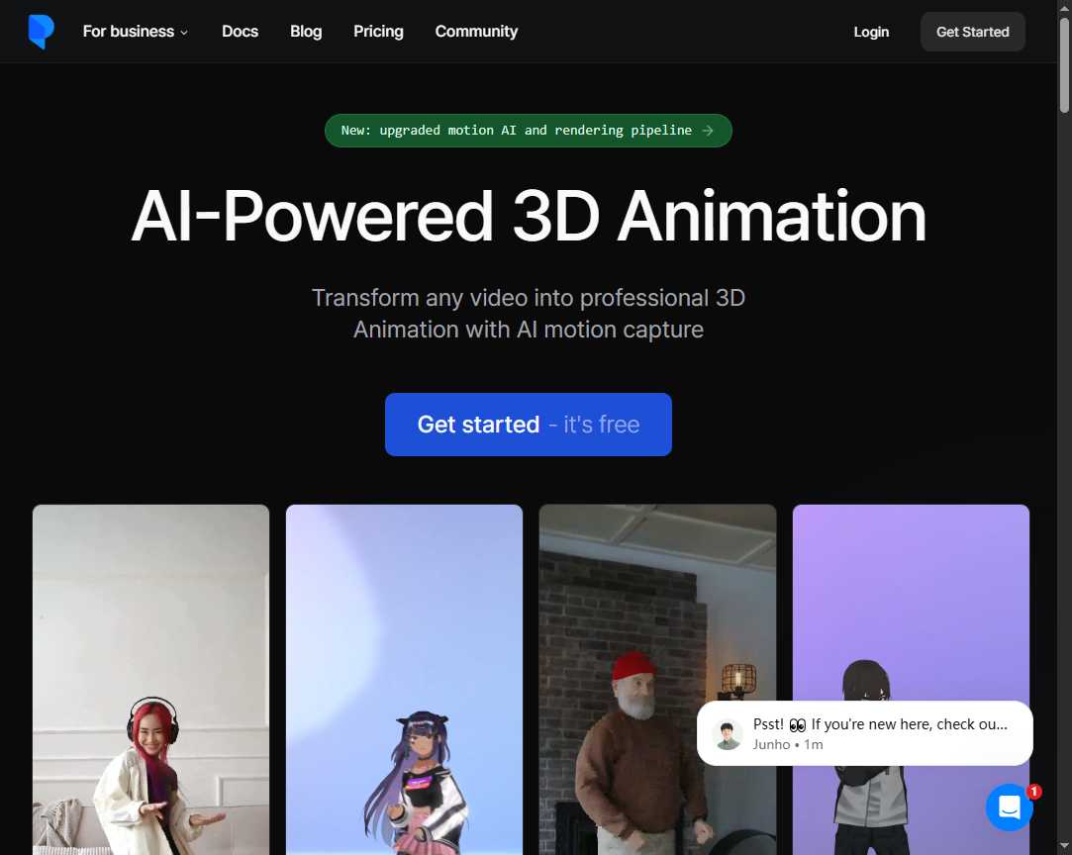Screen dimensions: 1072x855
Task: Click the Login link
Action: [x=871, y=32]
